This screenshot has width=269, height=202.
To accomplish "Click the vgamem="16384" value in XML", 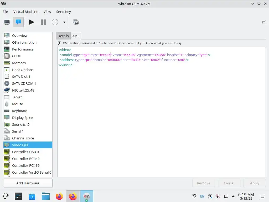I will tap(152, 55).
